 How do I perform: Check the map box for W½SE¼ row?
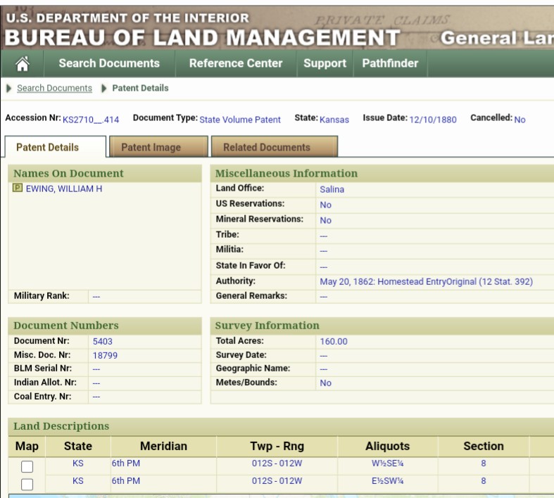pos(27,466)
